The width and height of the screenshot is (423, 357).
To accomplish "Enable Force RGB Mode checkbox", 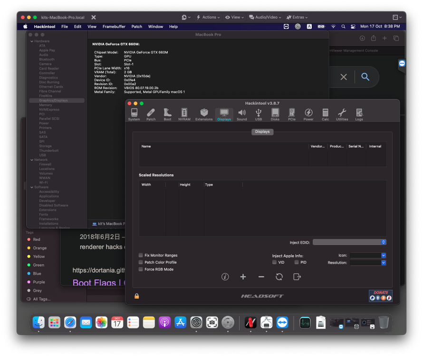I will pos(141,269).
